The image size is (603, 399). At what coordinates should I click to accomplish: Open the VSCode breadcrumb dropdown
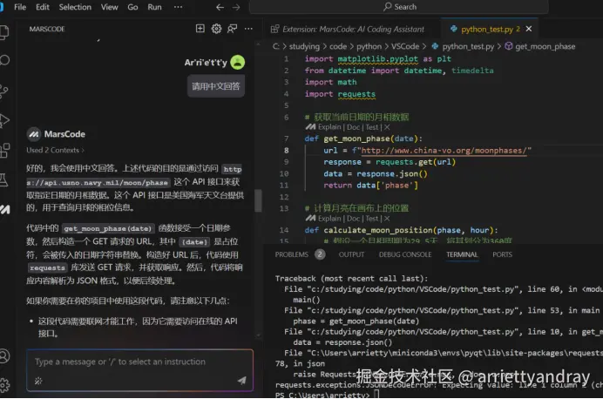point(405,46)
